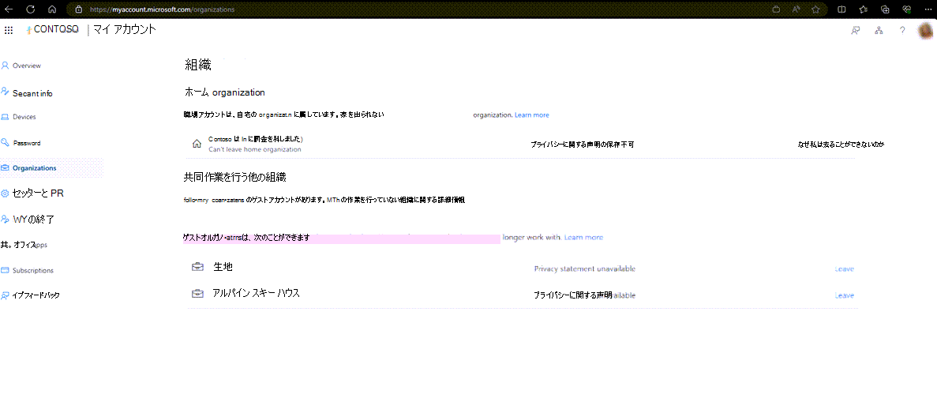Click the 生地 organization name

(223, 267)
